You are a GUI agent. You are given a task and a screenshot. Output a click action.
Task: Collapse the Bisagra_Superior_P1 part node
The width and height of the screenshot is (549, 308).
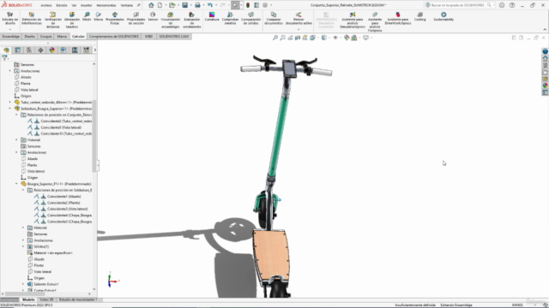click(x=16, y=184)
